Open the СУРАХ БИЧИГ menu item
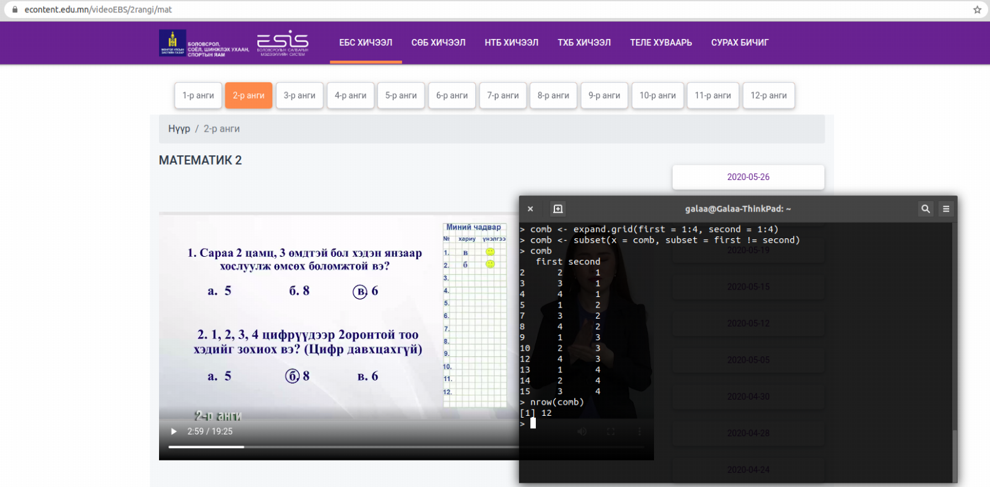This screenshot has height=487, width=990. [x=739, y=43]
